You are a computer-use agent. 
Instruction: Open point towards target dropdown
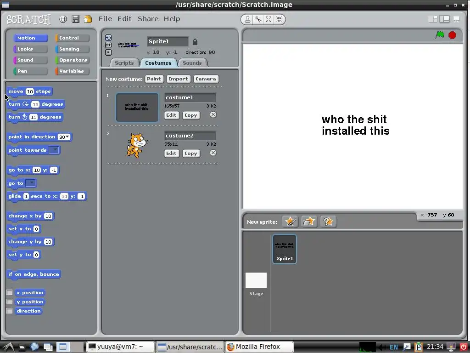[54, 150]
